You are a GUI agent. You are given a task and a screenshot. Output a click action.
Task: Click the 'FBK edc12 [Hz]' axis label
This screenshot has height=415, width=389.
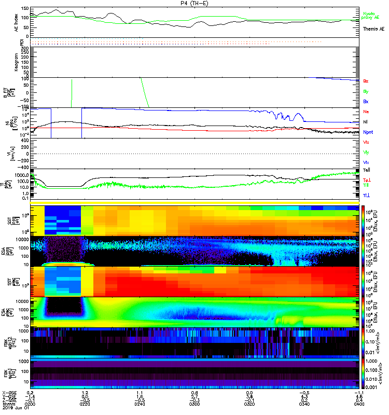(10, 342)
